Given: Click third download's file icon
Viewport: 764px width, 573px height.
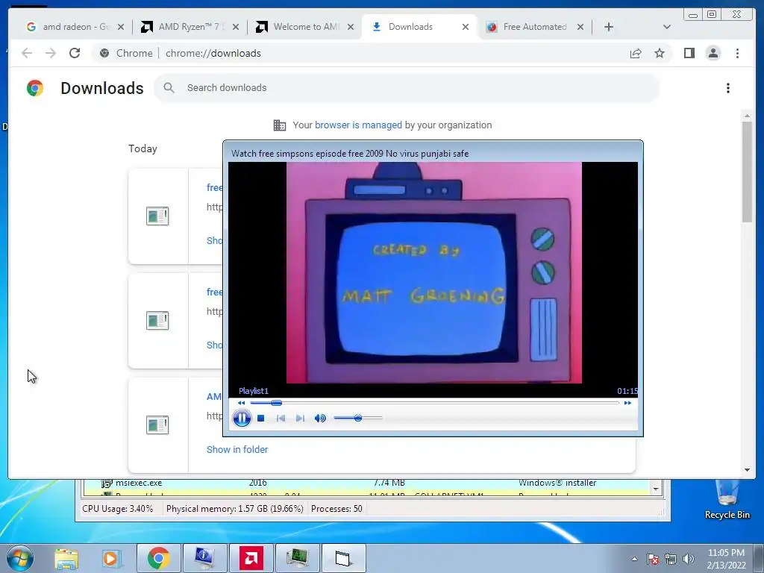Looking at the screenshot, I should point(157,425).
